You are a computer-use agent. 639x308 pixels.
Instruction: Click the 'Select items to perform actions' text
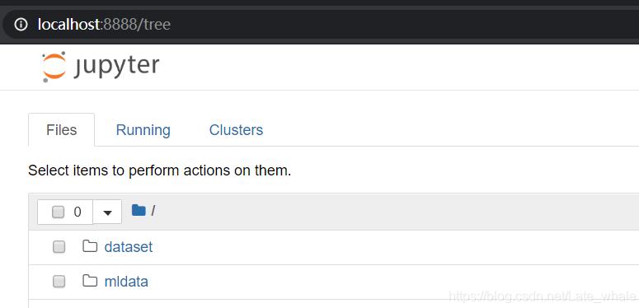coord(160,170)
